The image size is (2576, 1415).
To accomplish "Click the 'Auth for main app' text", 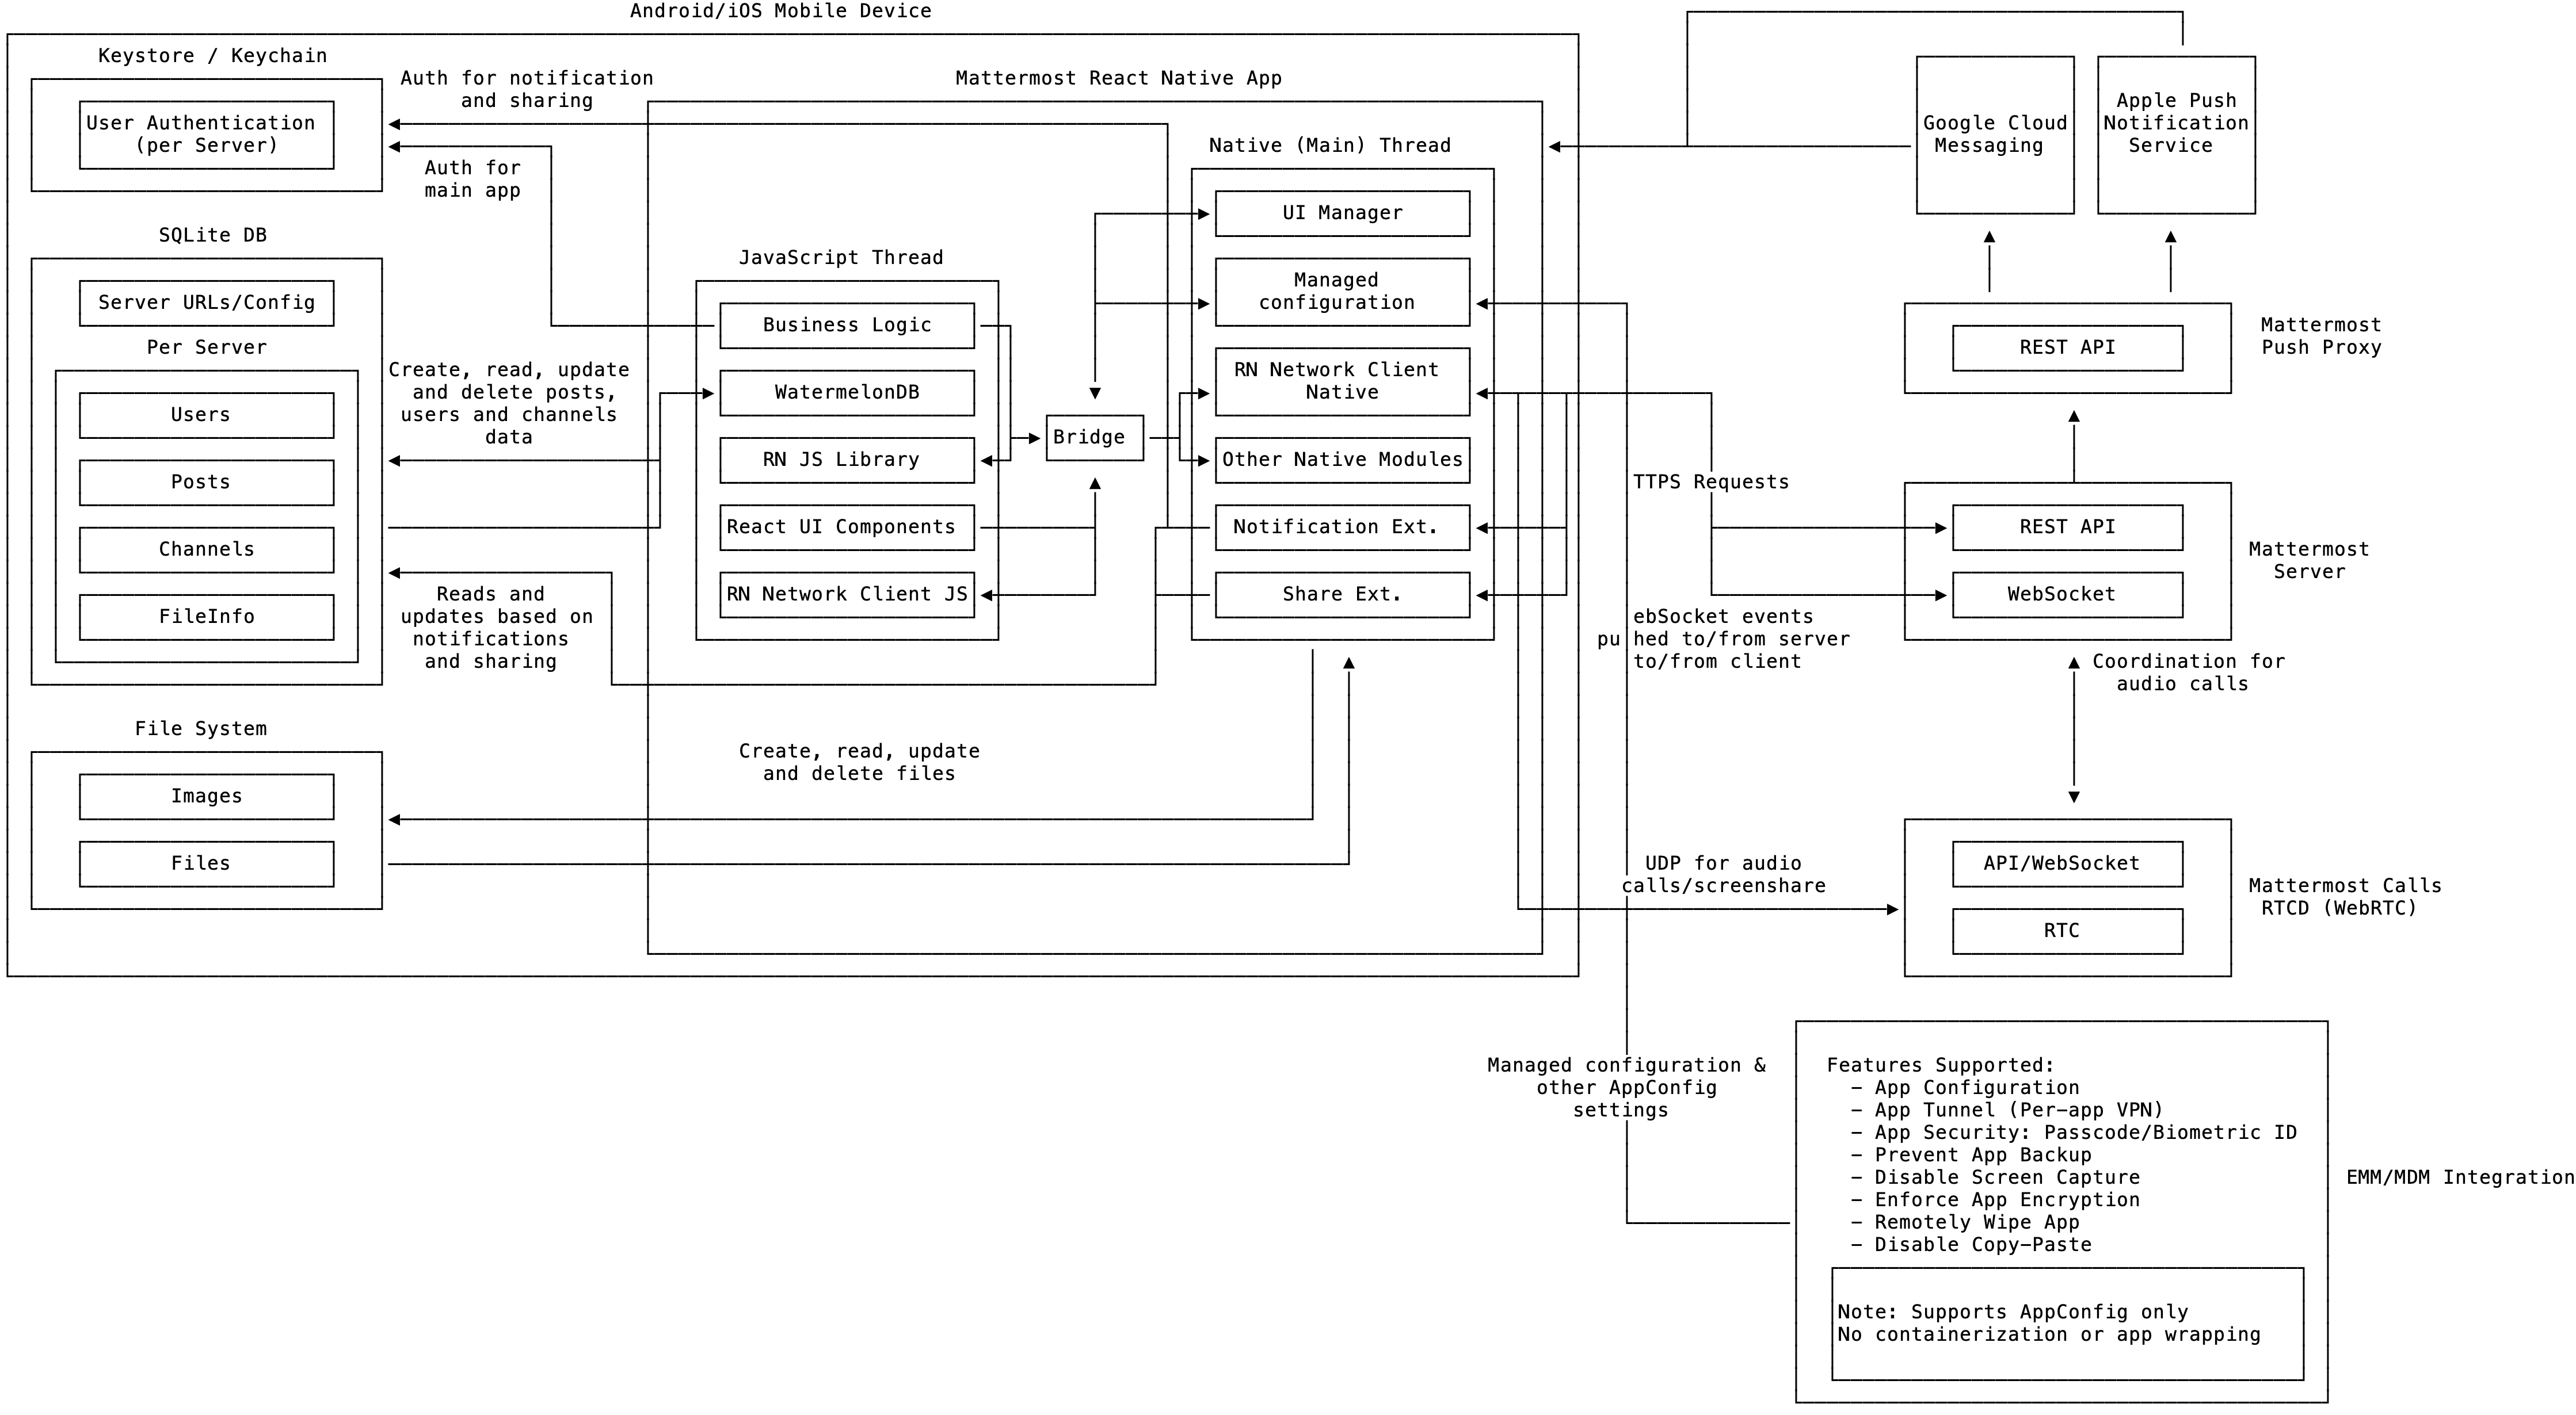I will 472,179.
